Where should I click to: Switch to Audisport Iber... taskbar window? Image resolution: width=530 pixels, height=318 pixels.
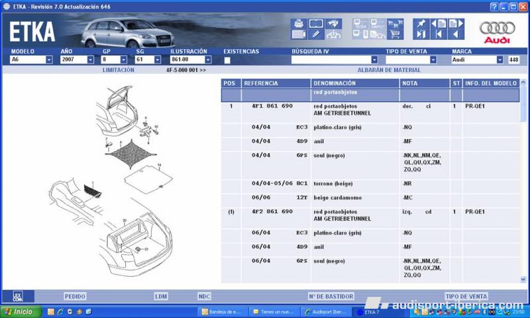(326, 312)
